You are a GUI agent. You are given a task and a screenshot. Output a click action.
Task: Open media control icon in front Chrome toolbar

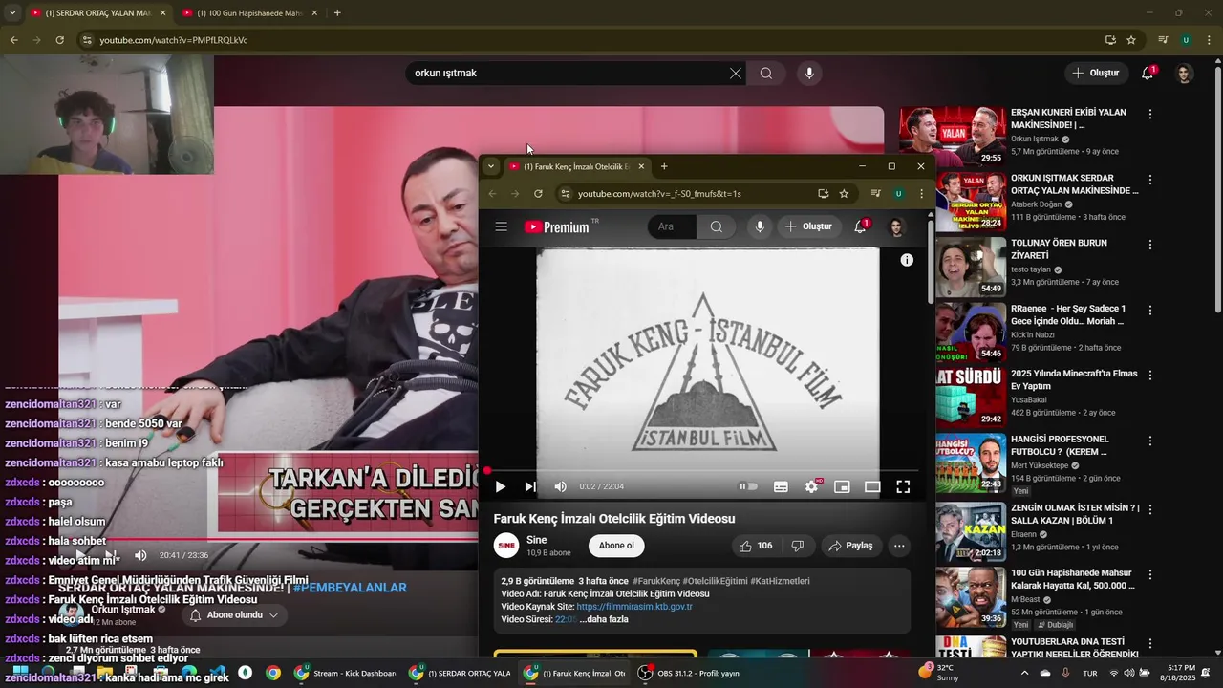[875, 193]
